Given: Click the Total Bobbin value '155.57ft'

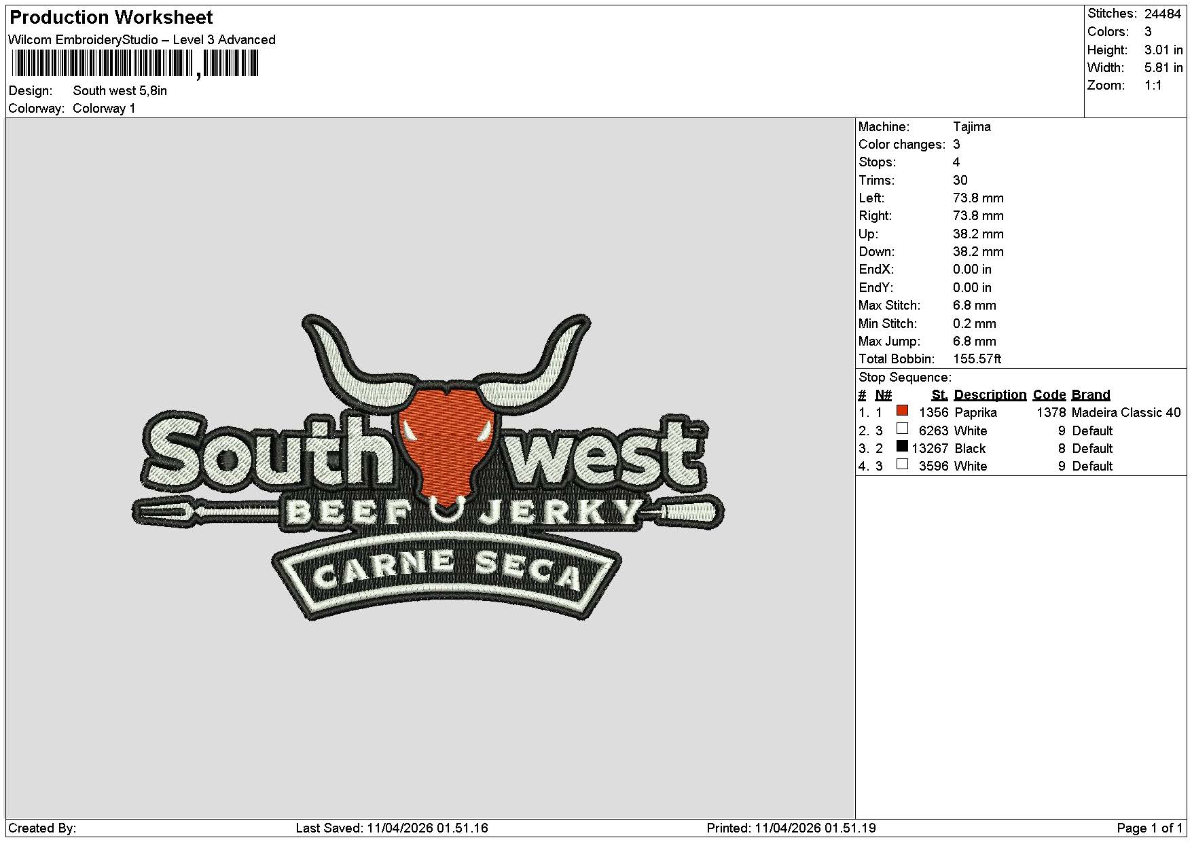Looking at the screenshot, I should [x=977, y=359].
